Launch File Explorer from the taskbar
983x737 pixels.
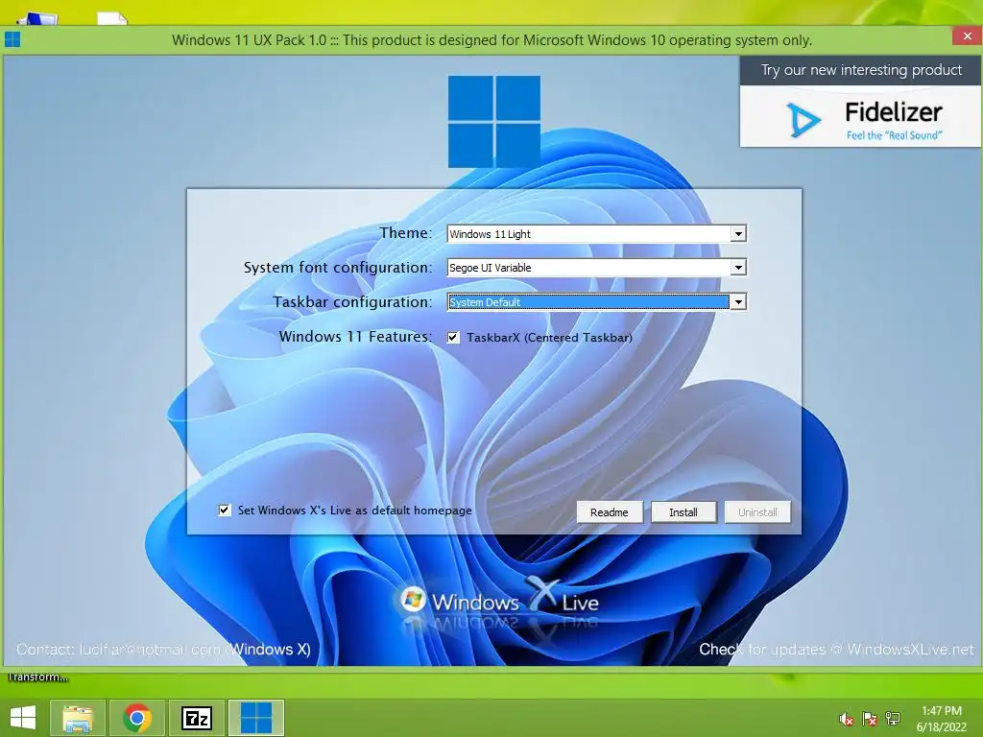[x=77, y=718]
